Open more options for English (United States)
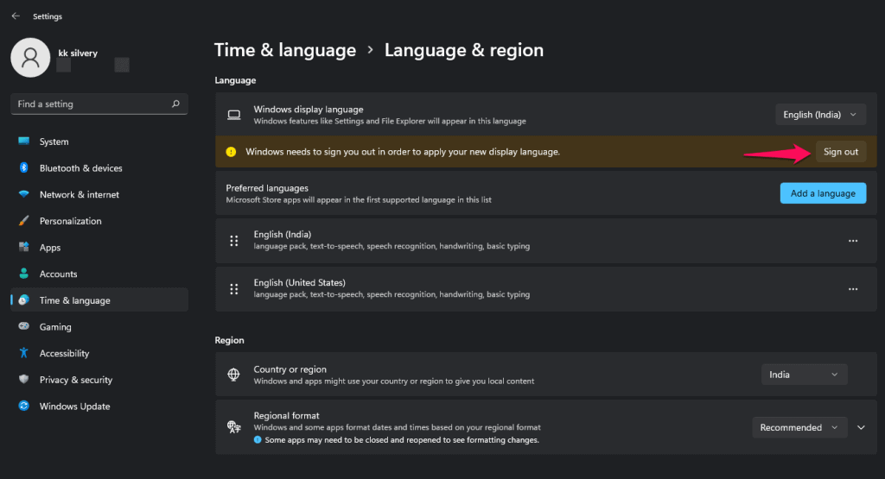 [x=853, y=289]
